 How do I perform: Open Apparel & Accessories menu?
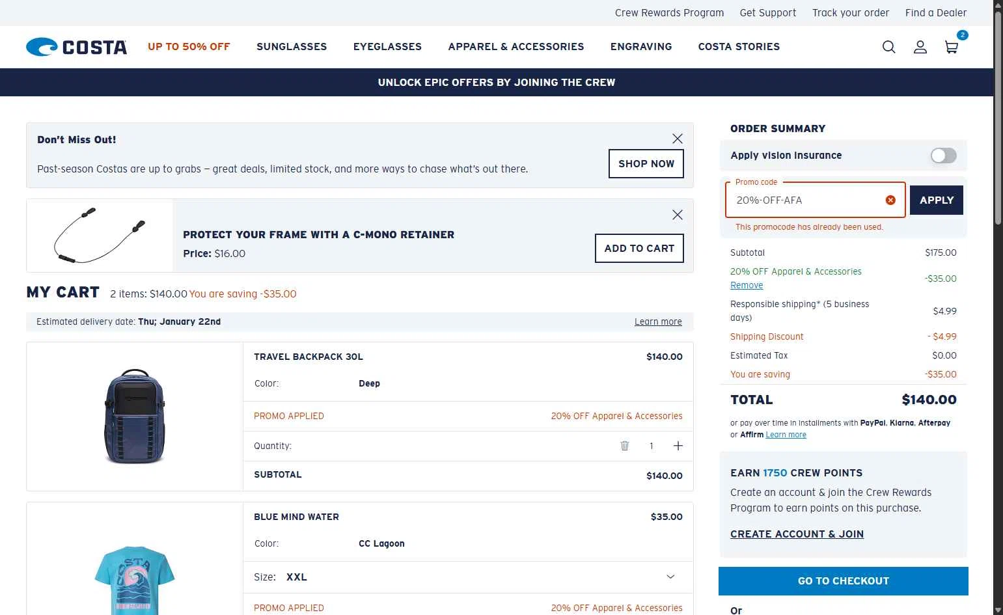click(516, 47)
